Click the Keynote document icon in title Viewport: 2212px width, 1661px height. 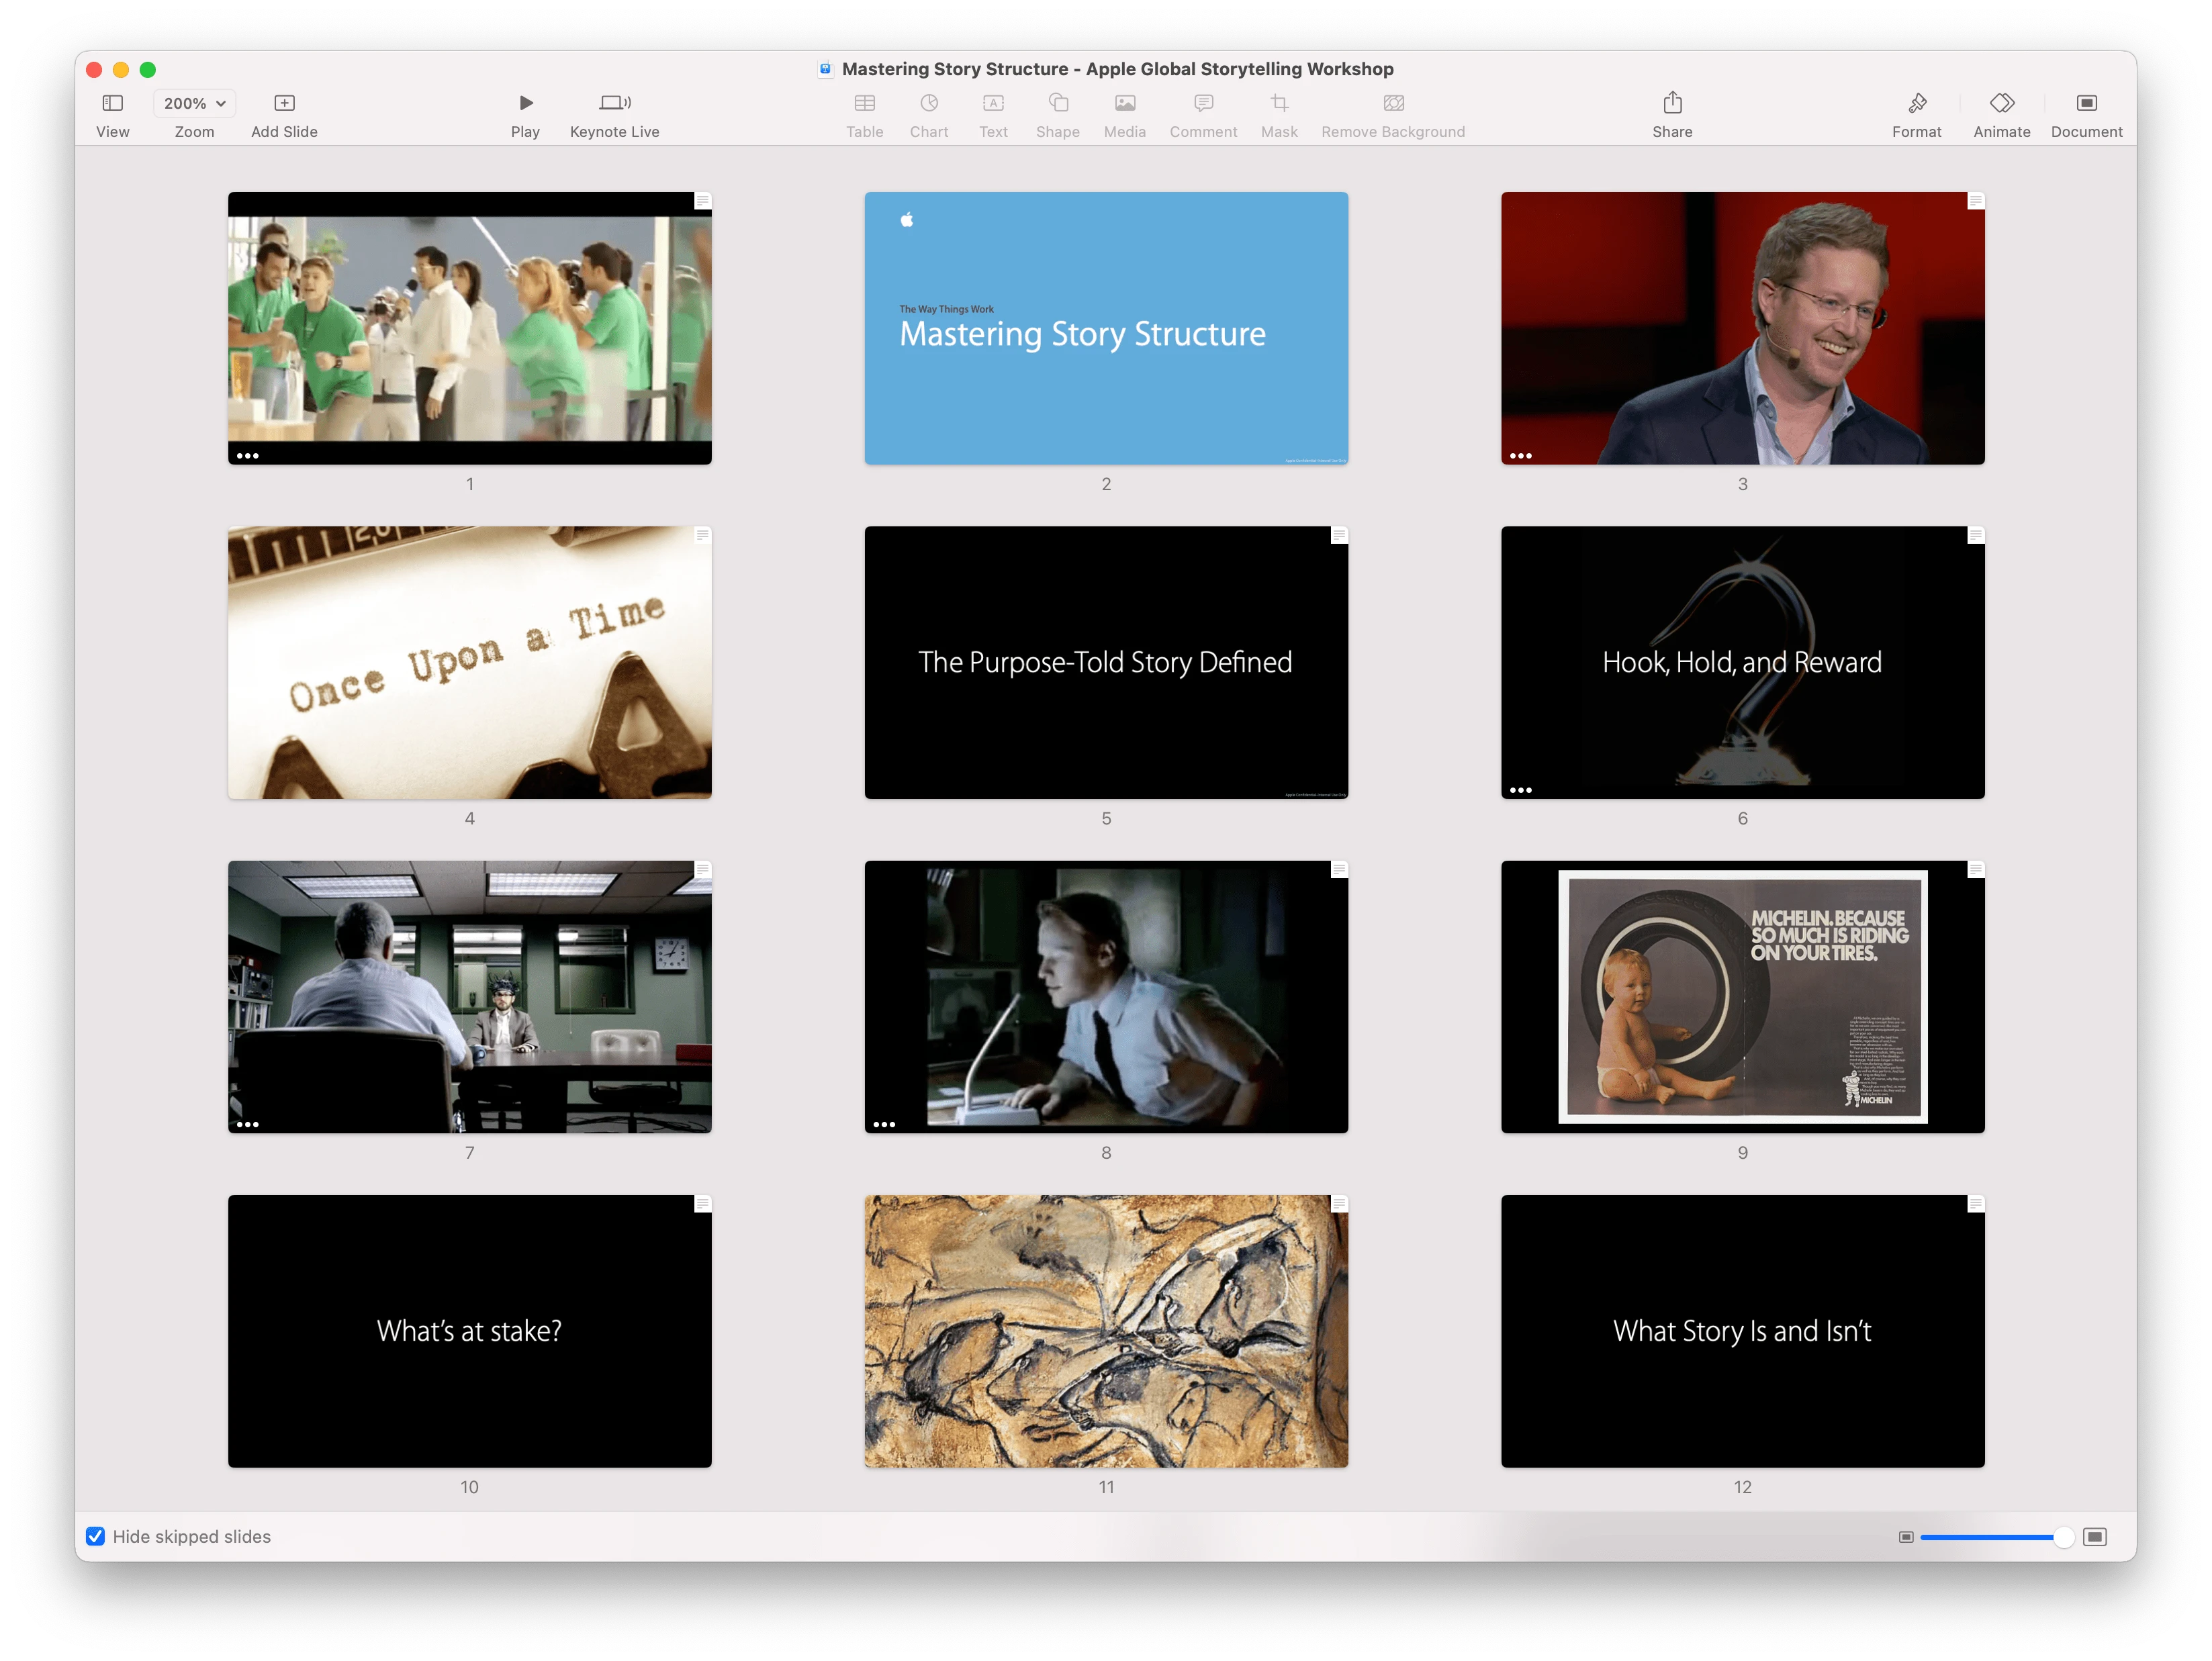pos(826,69)
